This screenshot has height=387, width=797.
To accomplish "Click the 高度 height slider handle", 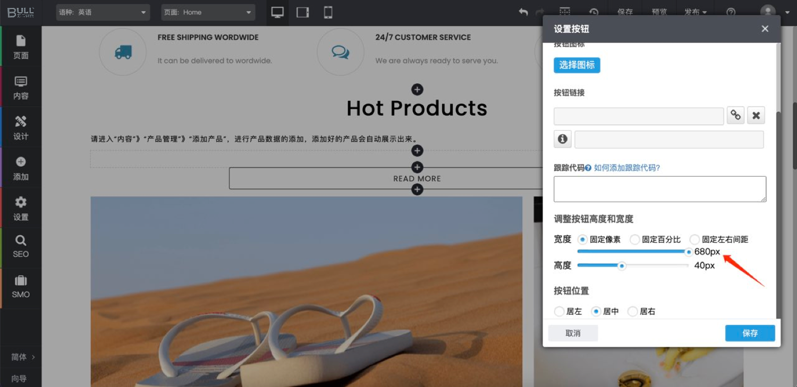I will tap(621, 265).
